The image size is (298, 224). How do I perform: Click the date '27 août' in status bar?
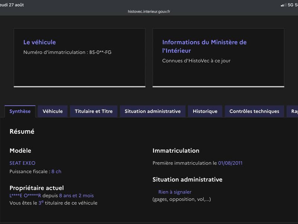pos(16,5)
